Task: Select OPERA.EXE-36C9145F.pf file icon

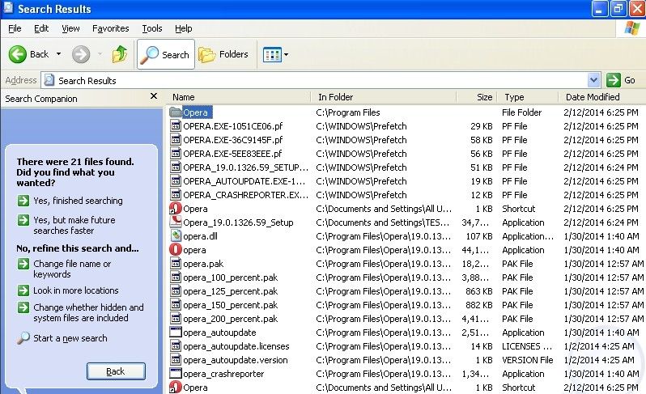Action: point(176,140)
